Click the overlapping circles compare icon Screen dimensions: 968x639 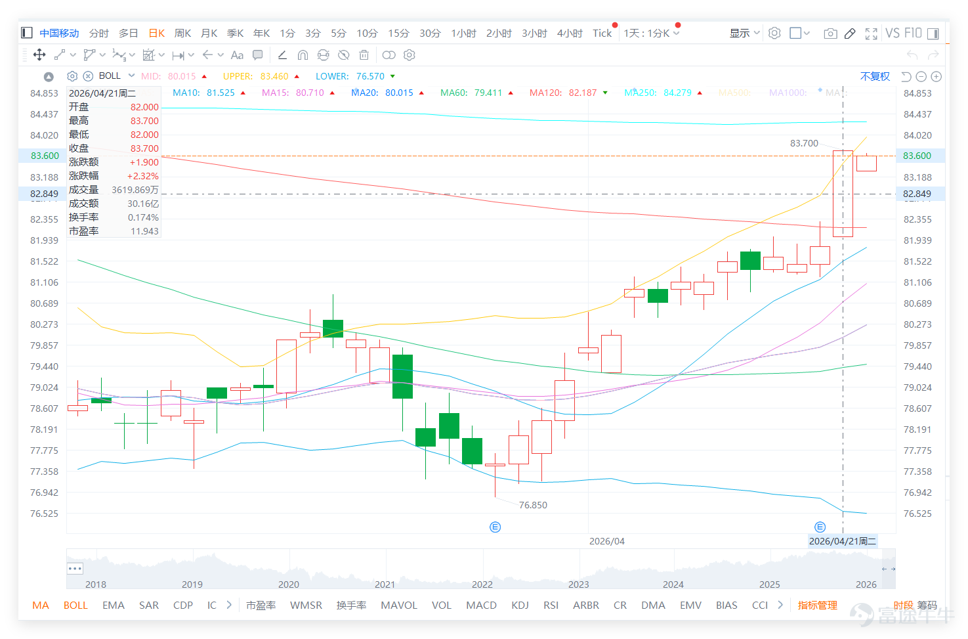tap(389, 55)
